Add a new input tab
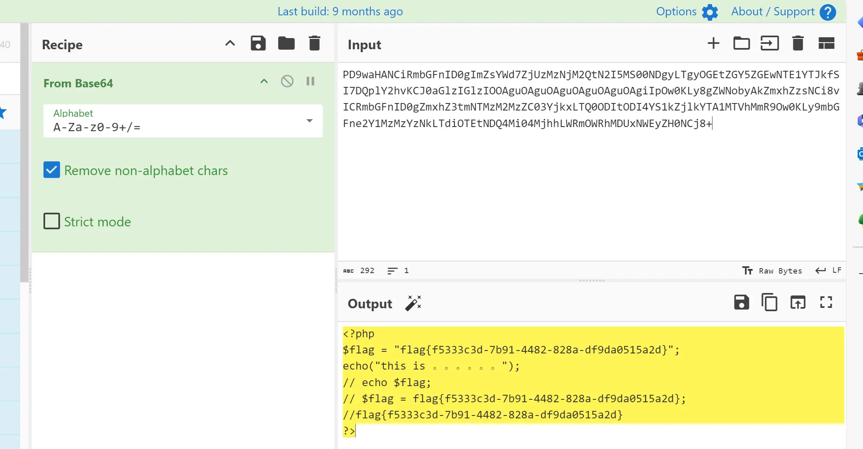Image resolution: width=863 pixels, height=449 pixels. click(x=713, y=43)
